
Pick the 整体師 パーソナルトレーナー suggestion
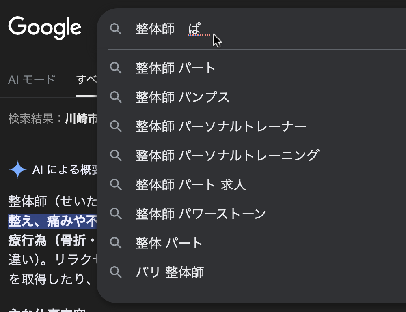point(221,126)
